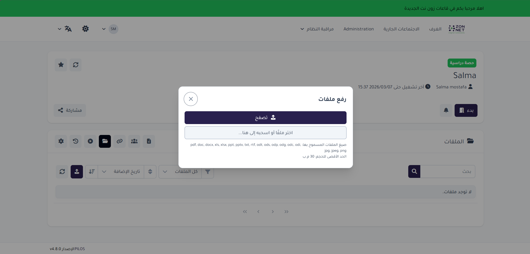This screenshot has height=254, width=530.
Task: Navigate to الغرف in the navbar
Action: 435,29
